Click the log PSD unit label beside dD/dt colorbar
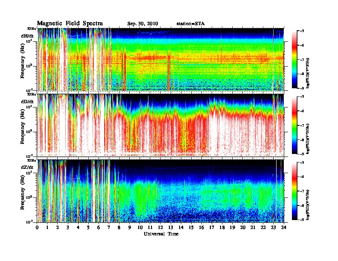 (x=308, y=139)
